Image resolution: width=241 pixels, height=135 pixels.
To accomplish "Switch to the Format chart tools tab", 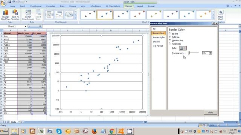I will tap(151, 6).
